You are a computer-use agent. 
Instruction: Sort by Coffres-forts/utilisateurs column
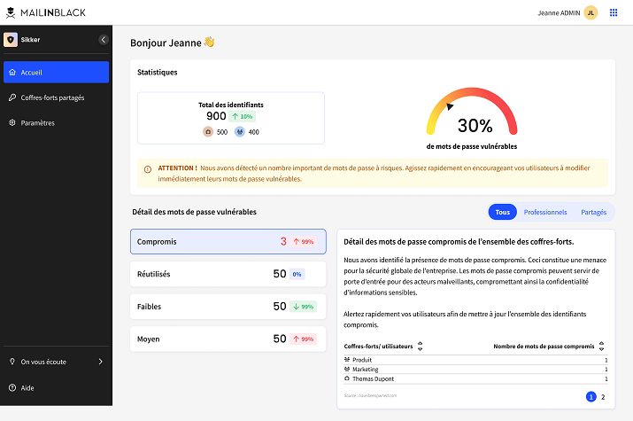click(x=421, y=347)
